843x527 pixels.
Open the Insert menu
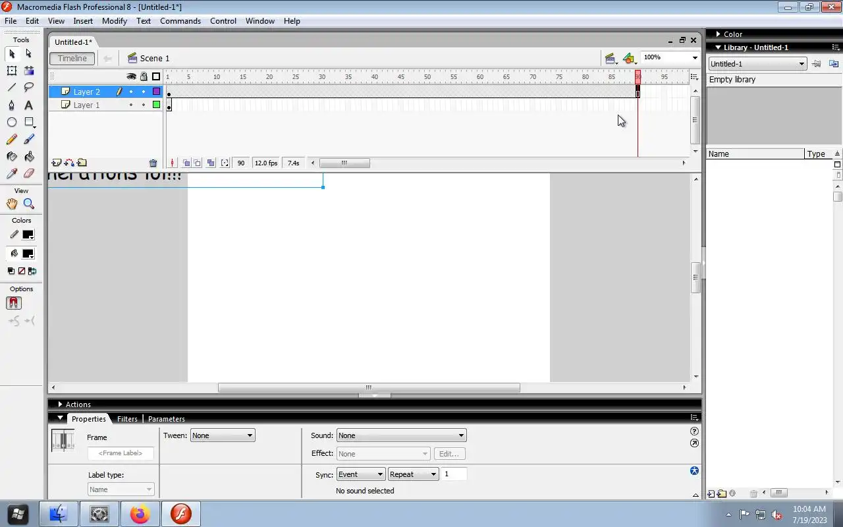pos(83,21)
